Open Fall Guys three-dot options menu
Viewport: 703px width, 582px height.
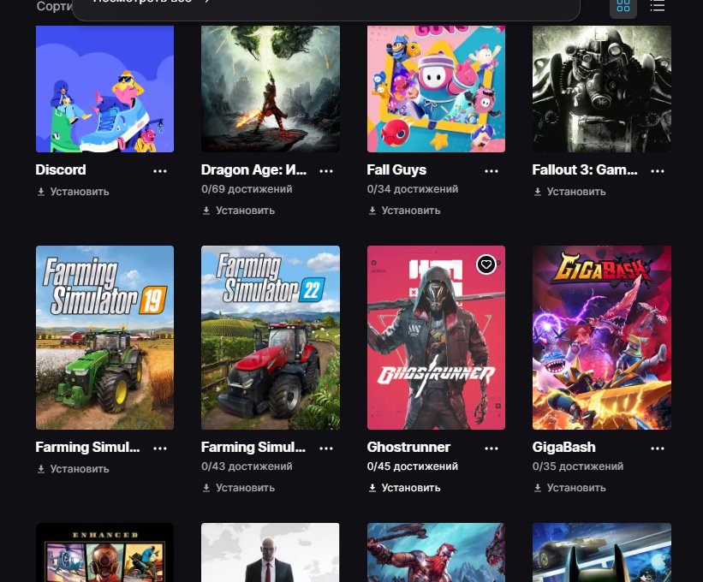pos(492,170)
